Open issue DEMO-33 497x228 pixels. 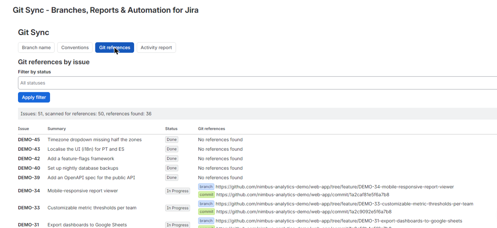29,208
